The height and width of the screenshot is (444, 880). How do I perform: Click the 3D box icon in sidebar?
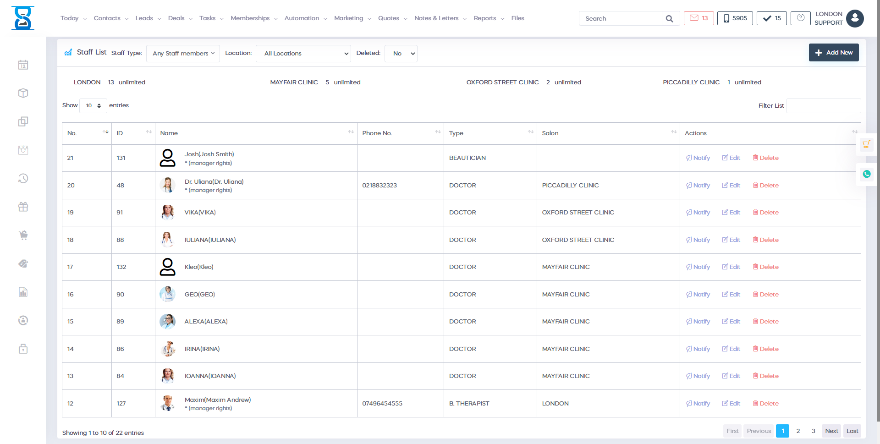pyautogui.click(x=23, y=93)
